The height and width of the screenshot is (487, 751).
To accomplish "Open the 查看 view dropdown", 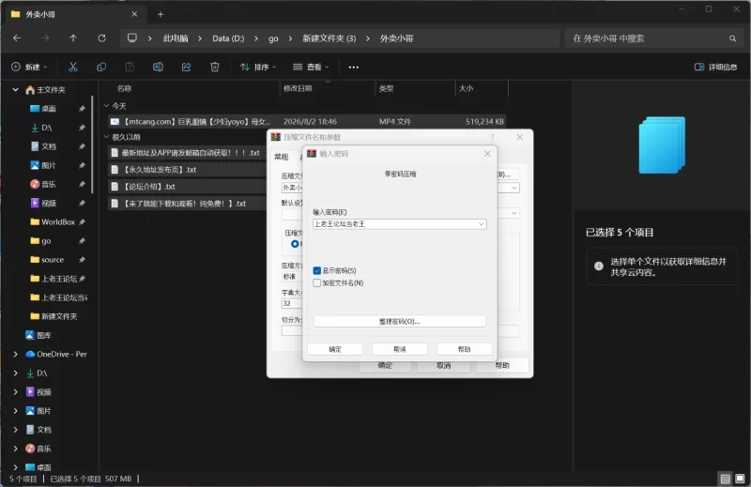I will [x=311, y=67].
